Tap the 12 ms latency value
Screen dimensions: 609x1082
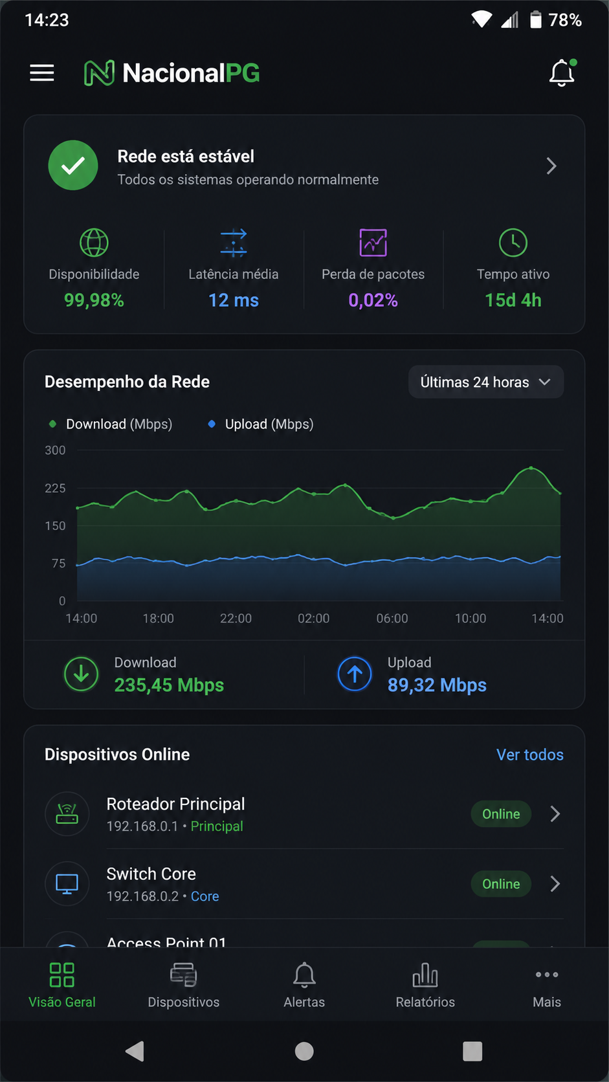tap(234, 300)
